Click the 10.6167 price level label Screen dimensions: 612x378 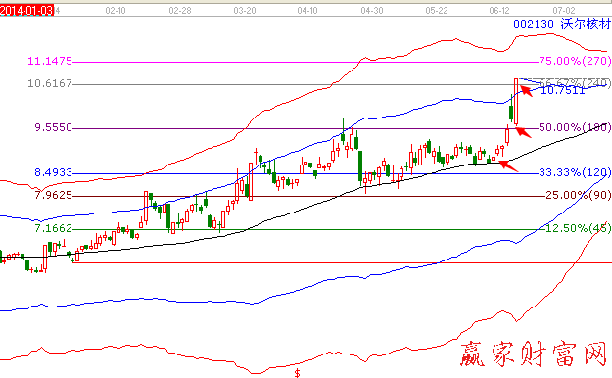[50, 83]
